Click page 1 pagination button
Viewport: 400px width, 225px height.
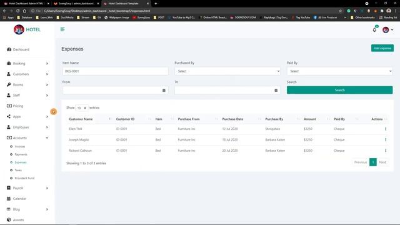(372, 162)
